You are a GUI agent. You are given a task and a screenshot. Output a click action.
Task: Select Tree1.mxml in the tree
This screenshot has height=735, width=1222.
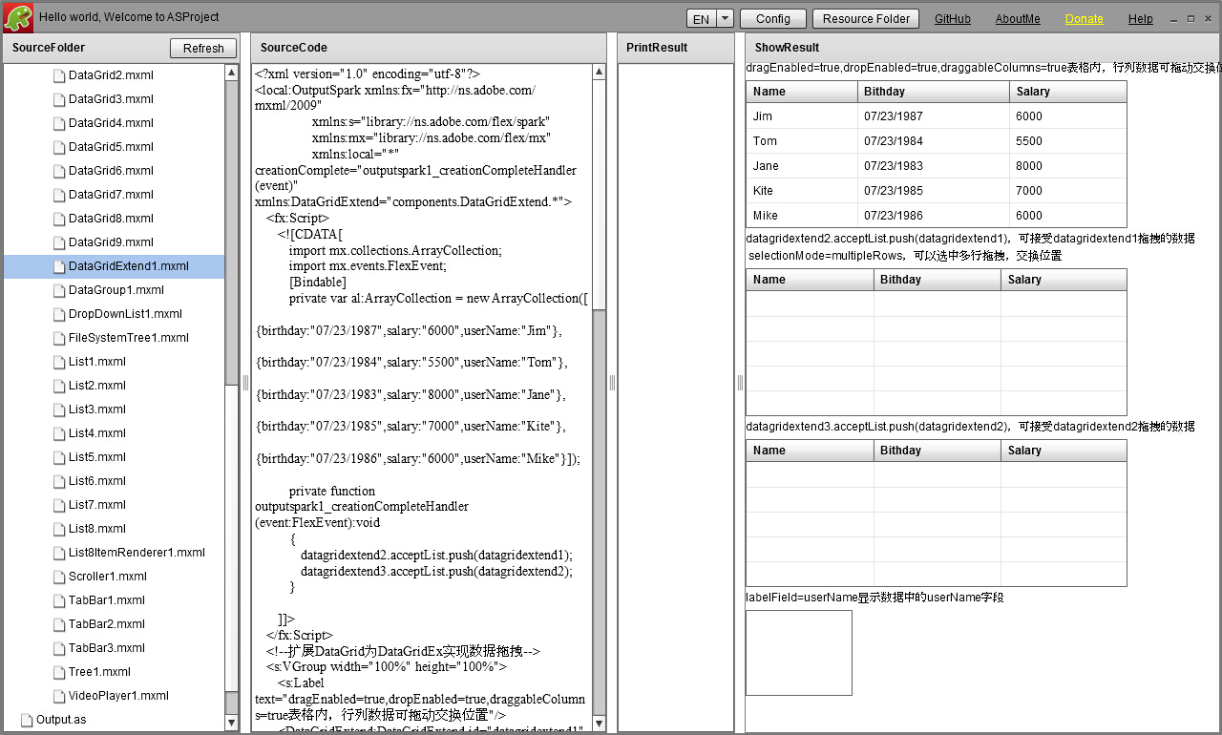(114, 672)
